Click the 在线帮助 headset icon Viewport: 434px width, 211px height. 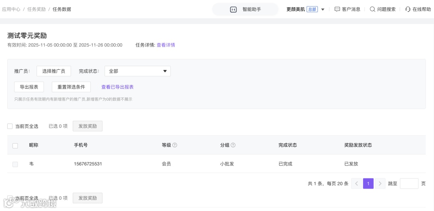pos(408,9)
